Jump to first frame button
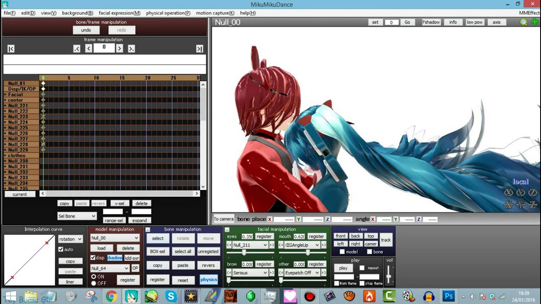The image size is (541, 304). tap(11, 49)
